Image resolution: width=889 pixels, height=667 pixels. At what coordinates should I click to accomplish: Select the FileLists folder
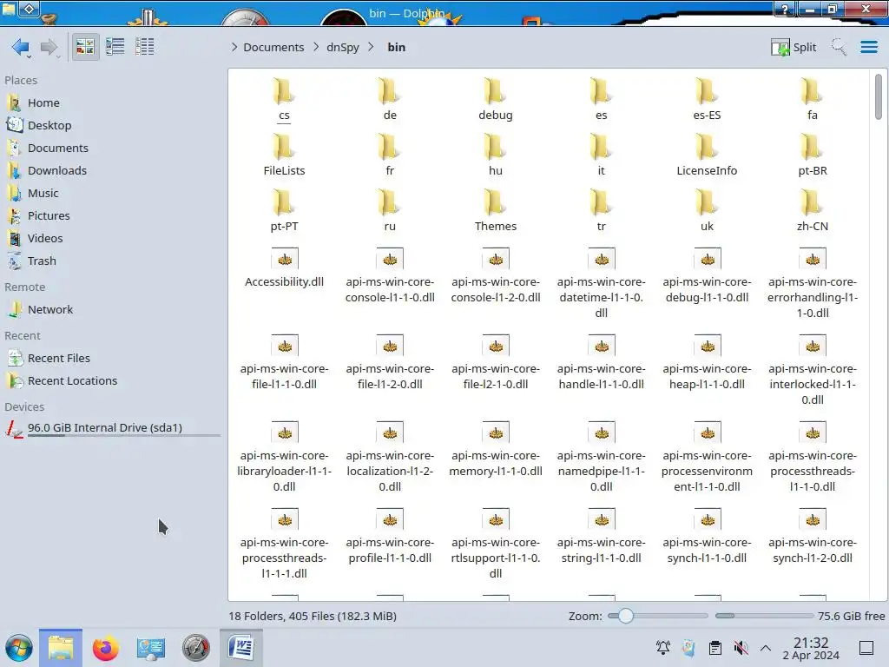click(x=284, y=155)
